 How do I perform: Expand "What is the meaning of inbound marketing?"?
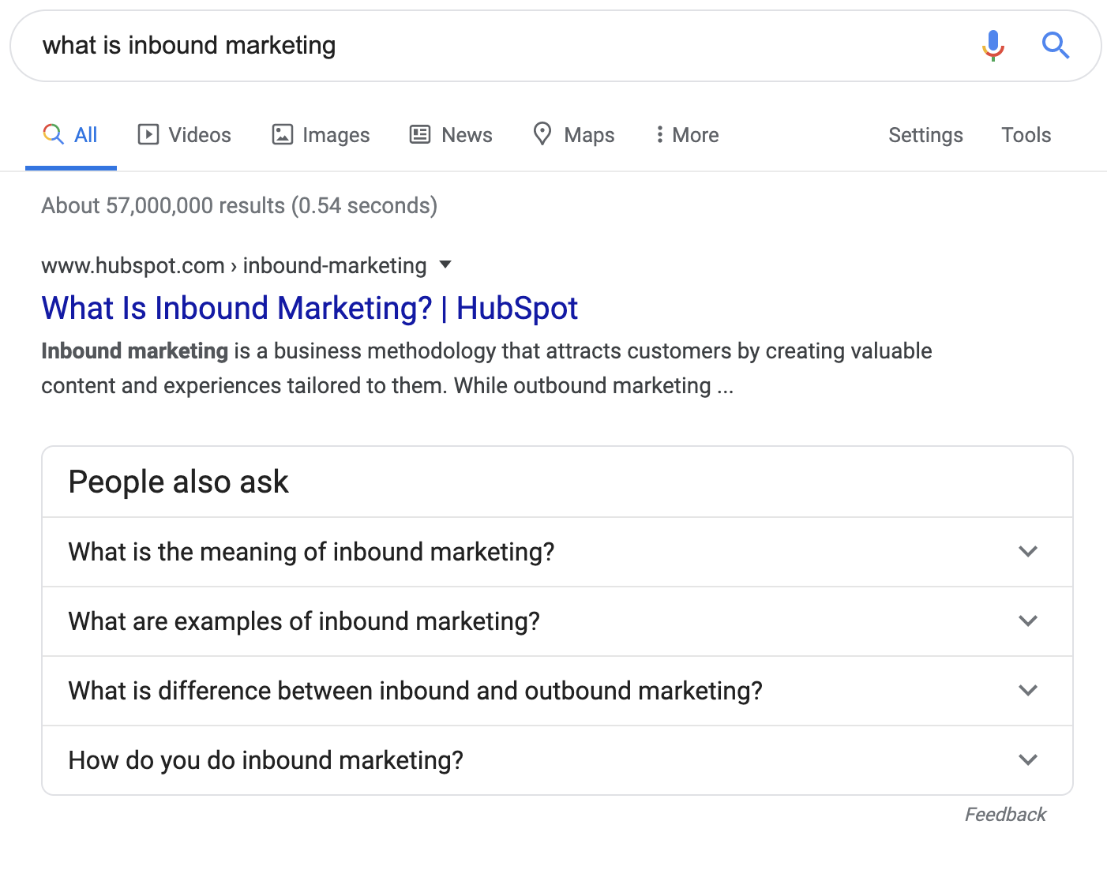click(1027, 552)
